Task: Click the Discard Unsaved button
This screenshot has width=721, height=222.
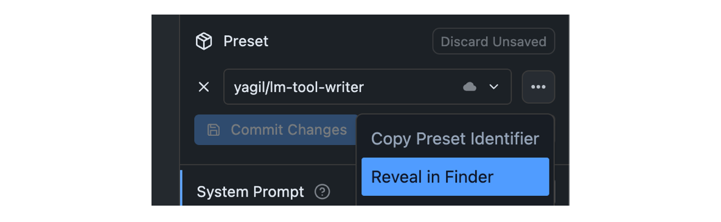Action: pyautogui.click(x=493, y=42)
